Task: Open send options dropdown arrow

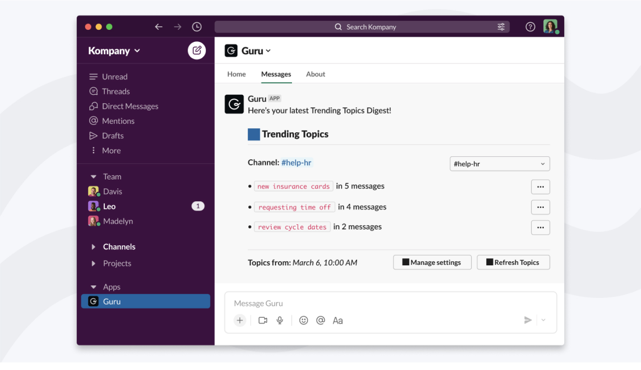Action: tap(543, 320)
